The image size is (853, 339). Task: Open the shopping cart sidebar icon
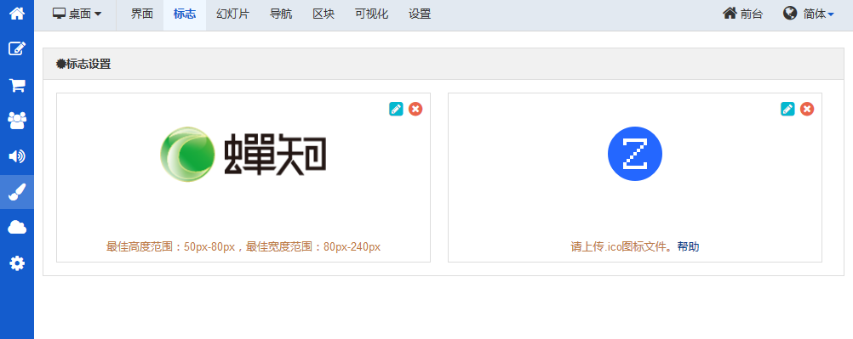coord(17,85)
